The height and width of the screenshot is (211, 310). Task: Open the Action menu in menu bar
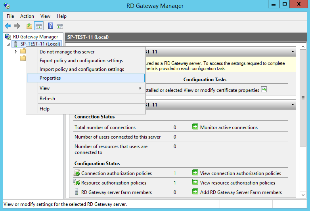(27, 16)
